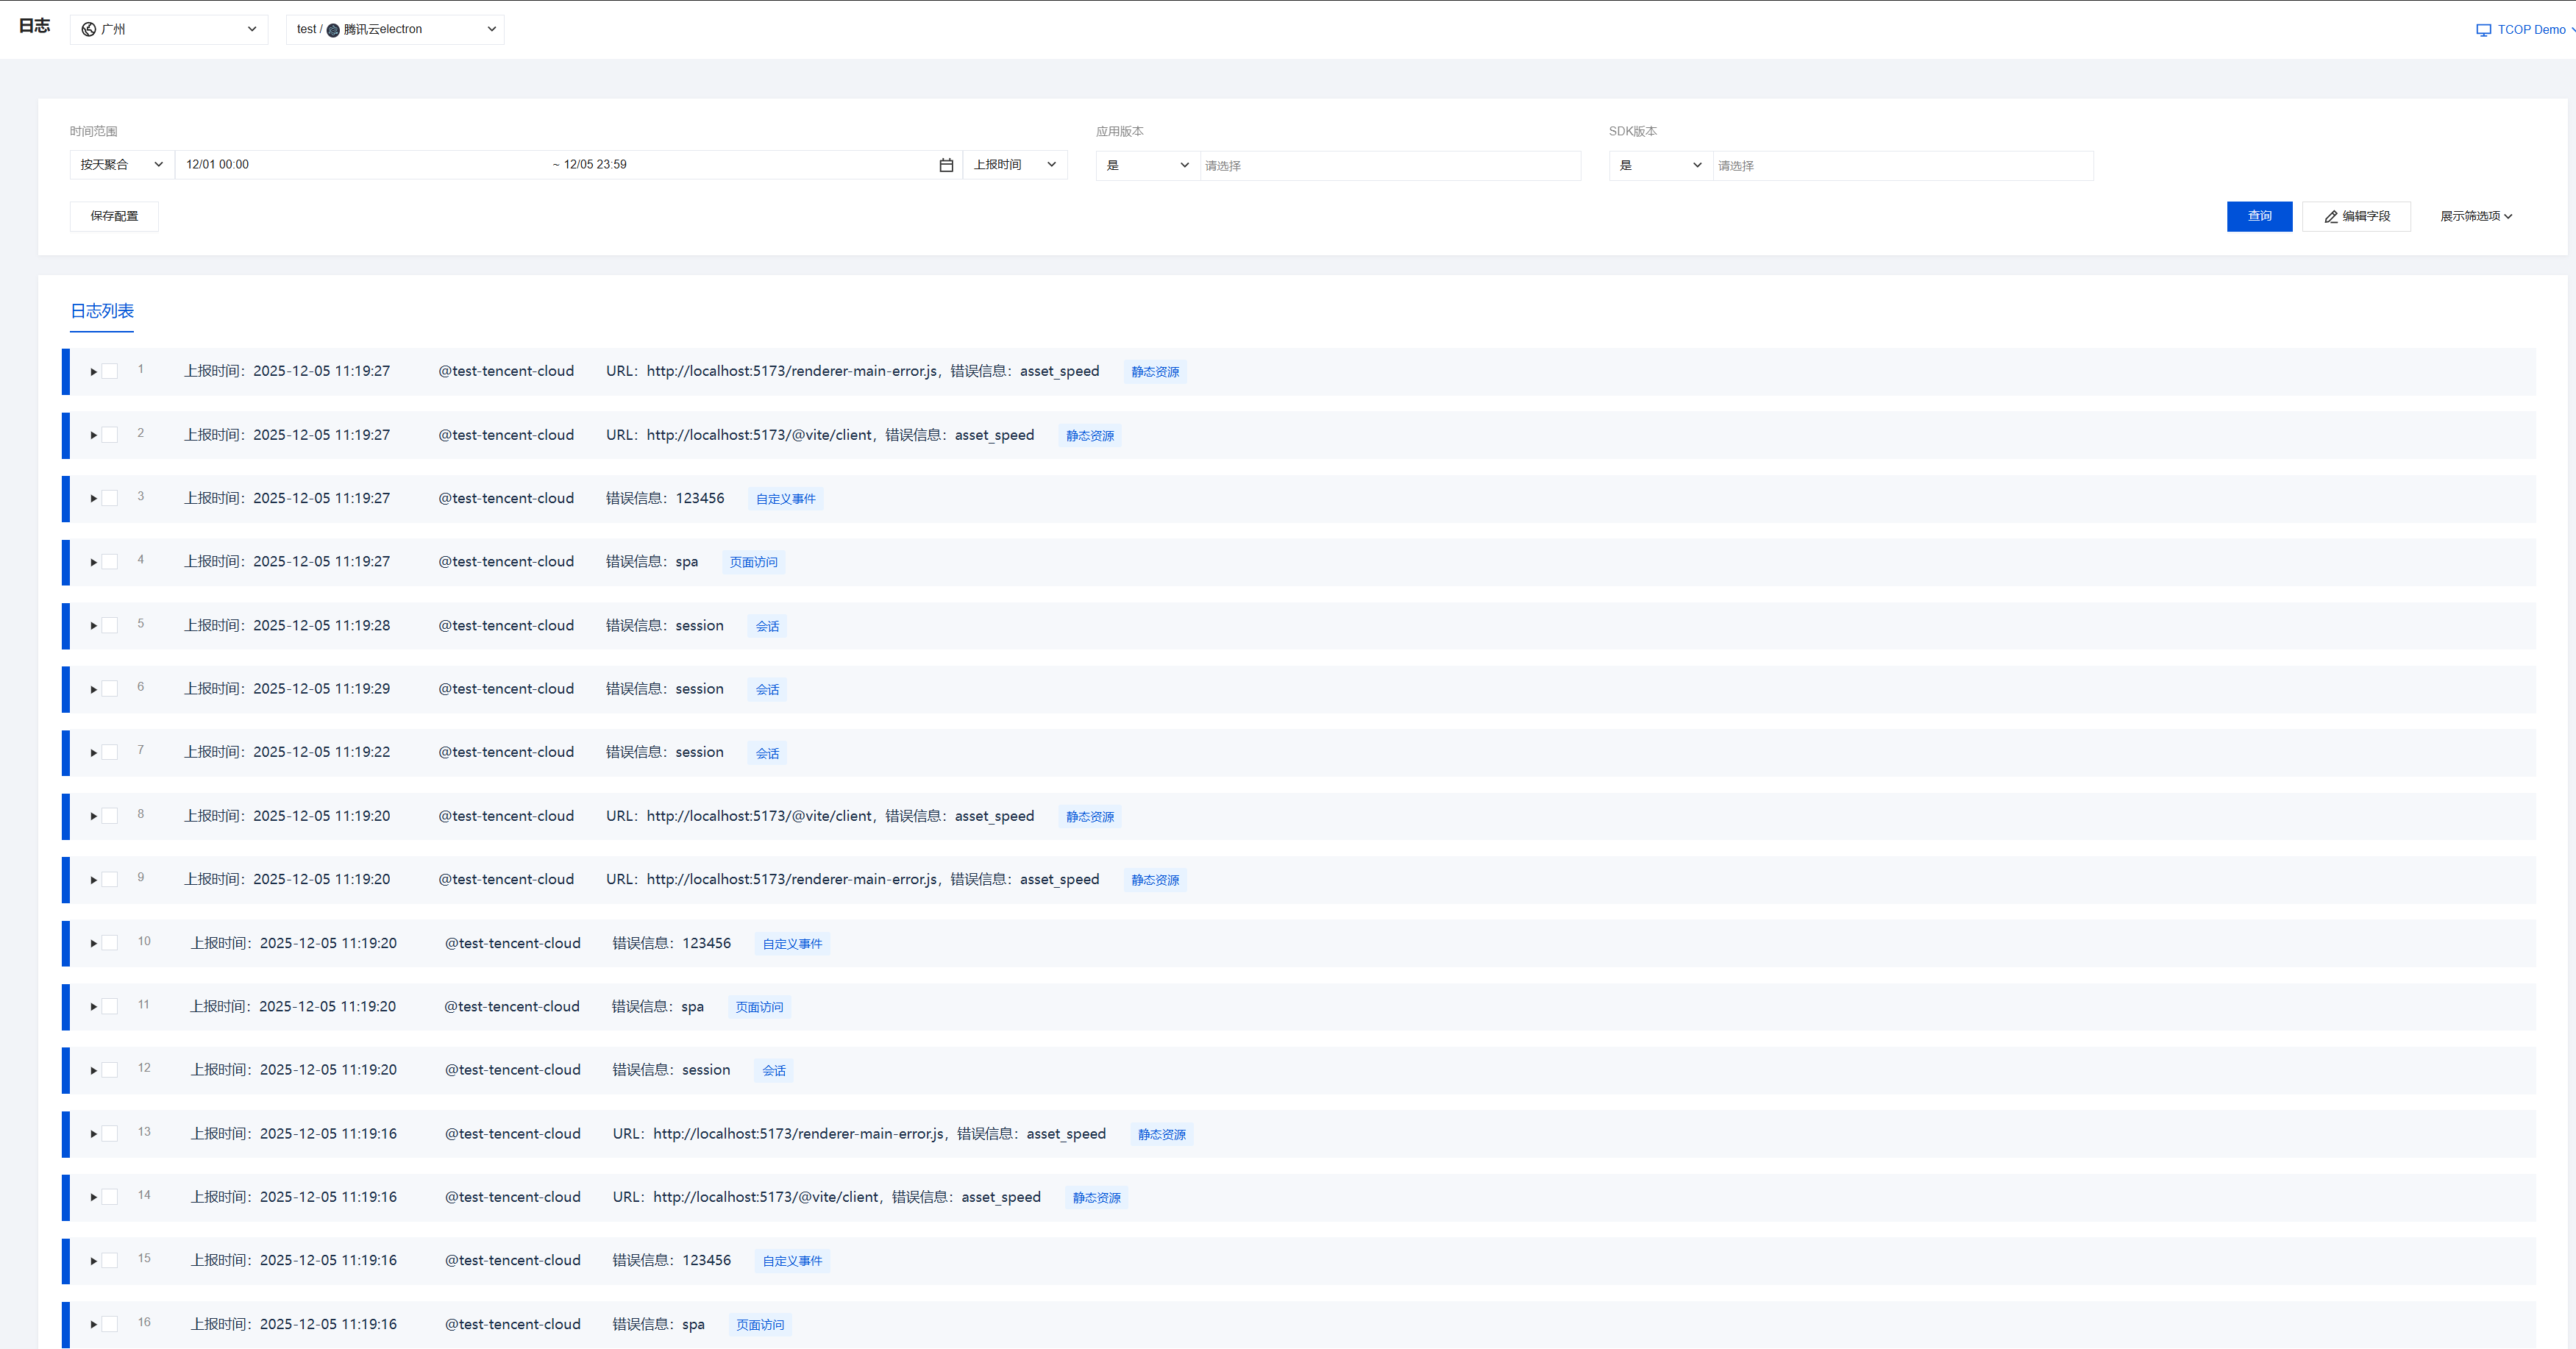This screenshot has width=2576, height=1349.
Task: Click the TCOP Demo monitor icon
Action: (2483, 30)
